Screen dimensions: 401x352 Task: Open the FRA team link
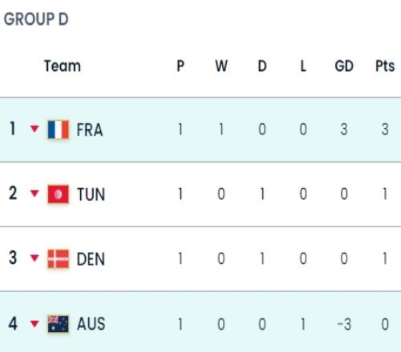[90, 130]
